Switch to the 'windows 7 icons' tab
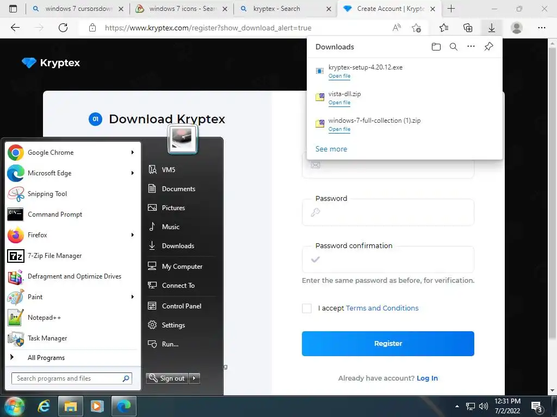 tap(182, 9)
